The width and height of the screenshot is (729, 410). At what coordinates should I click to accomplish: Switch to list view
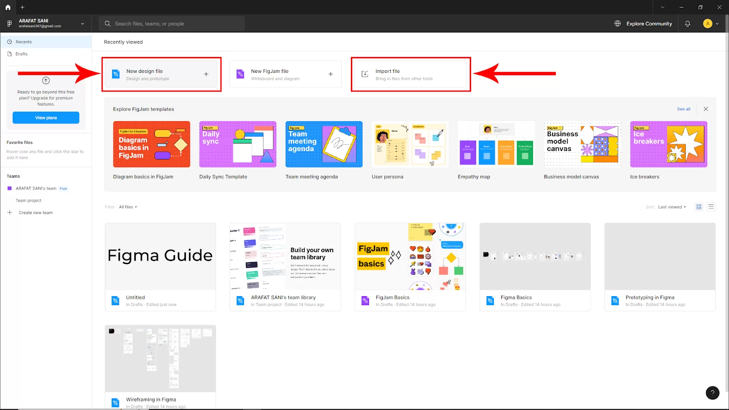pyautogui.click(x=711, y=207)
